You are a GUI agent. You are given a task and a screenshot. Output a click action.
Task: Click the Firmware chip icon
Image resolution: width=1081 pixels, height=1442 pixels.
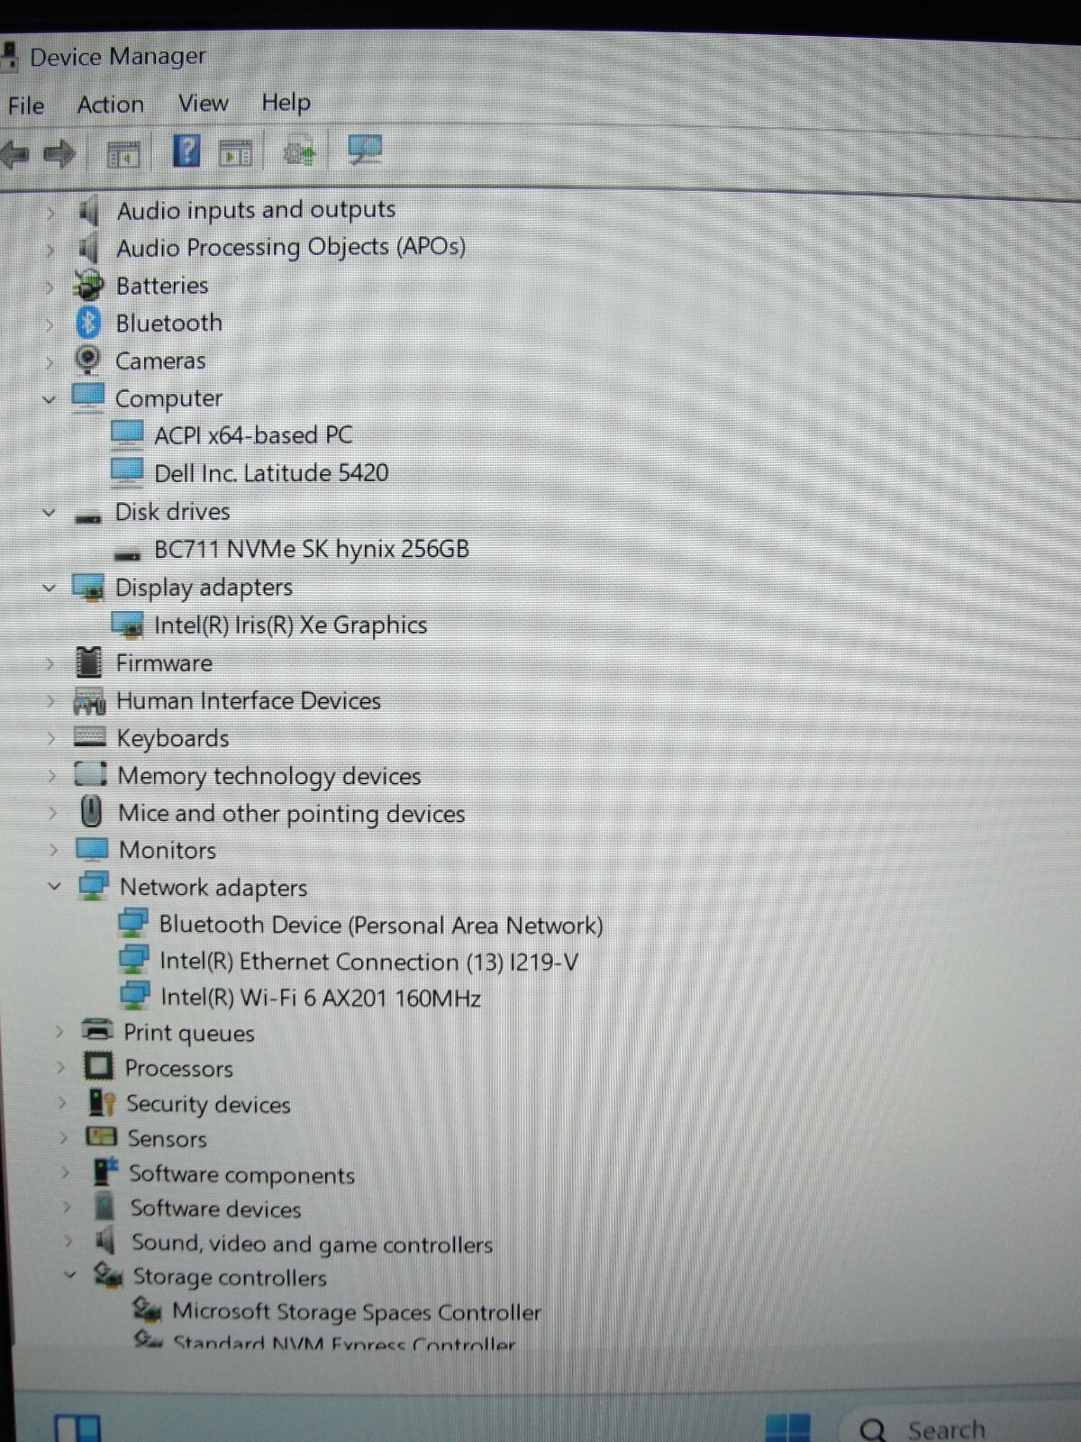tap(88, 662)
